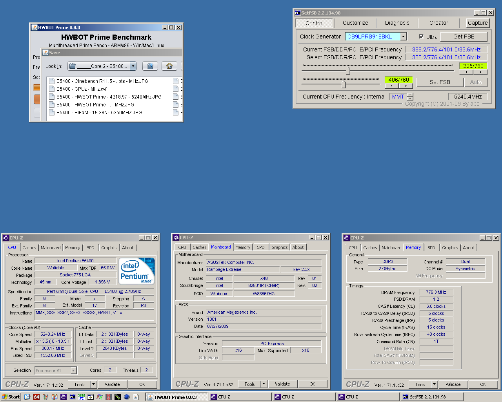Click the green diagonal stick quick launch icon
This screenshot has width=502, height=402.
[x=118, y=397]
